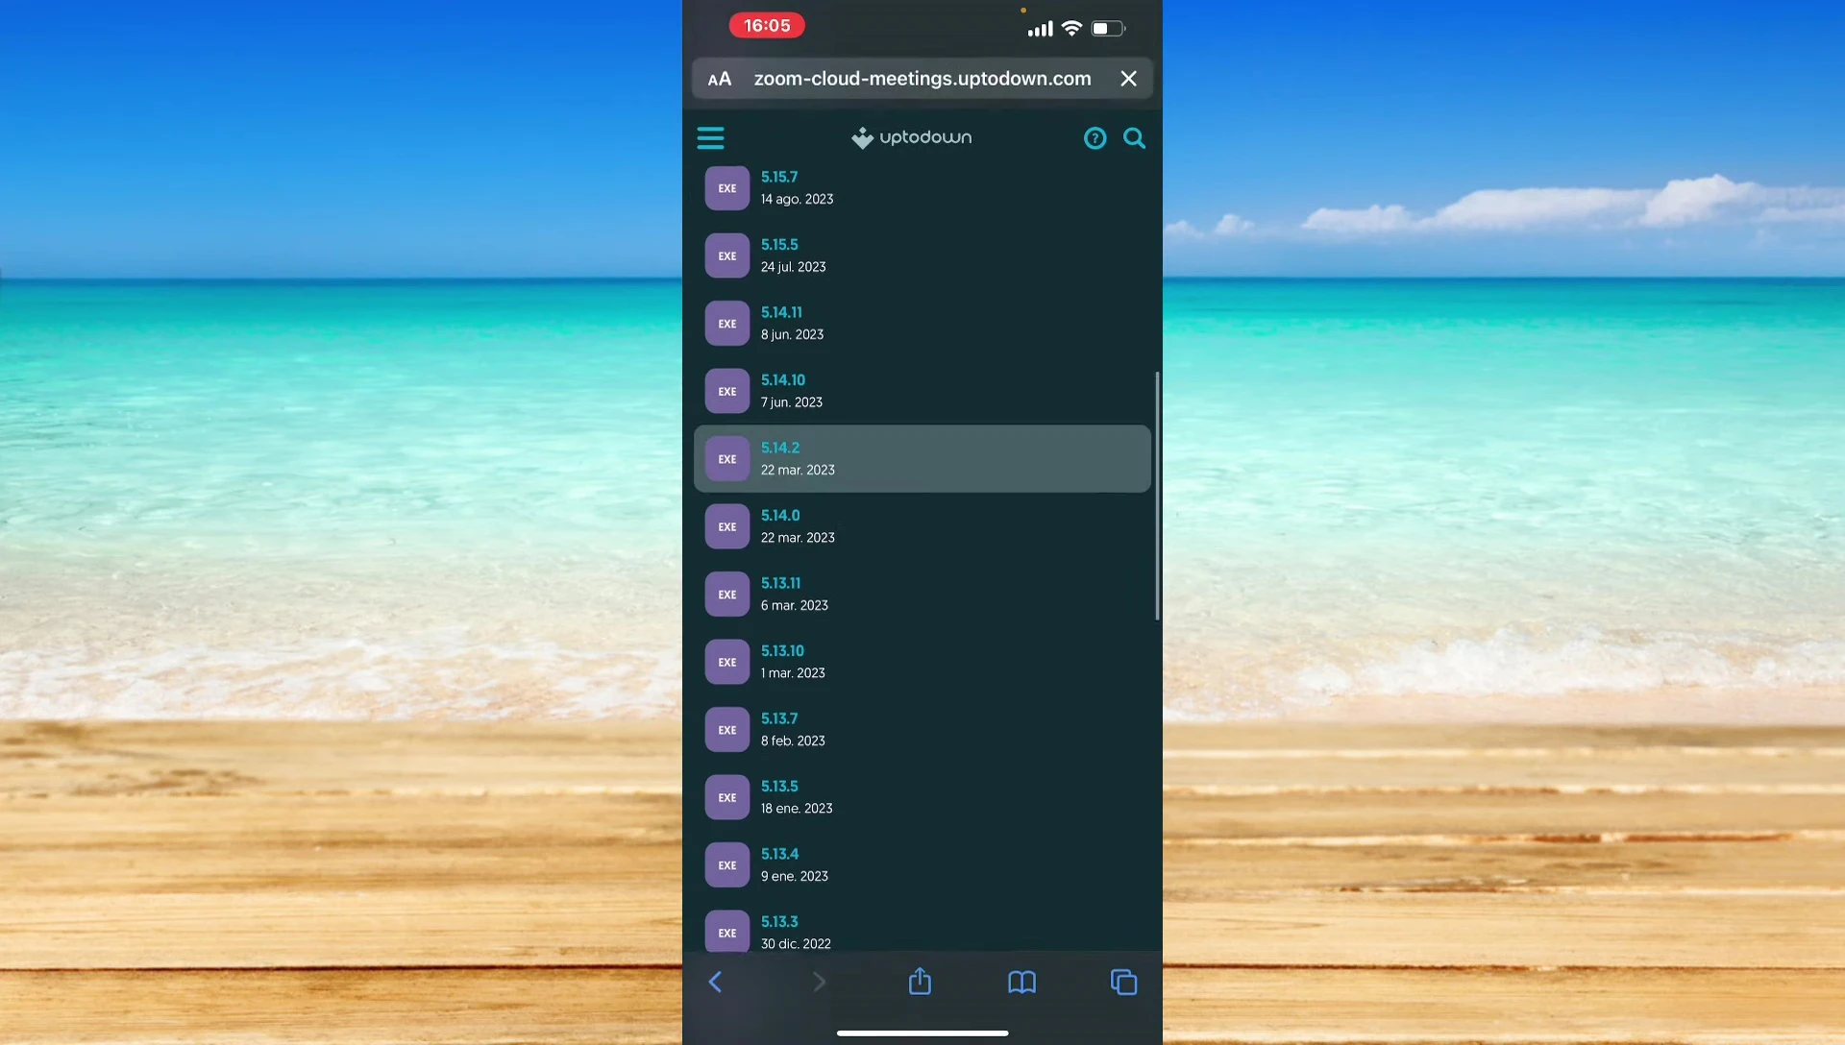Tap the EXE icon for version 5.14.2
Viewport: 1845px width, 1045px height.
[x=727, y=459]
